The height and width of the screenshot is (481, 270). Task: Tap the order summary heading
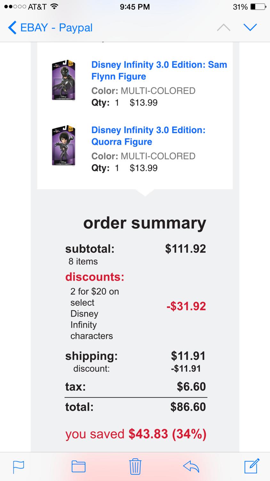point(145,223)
